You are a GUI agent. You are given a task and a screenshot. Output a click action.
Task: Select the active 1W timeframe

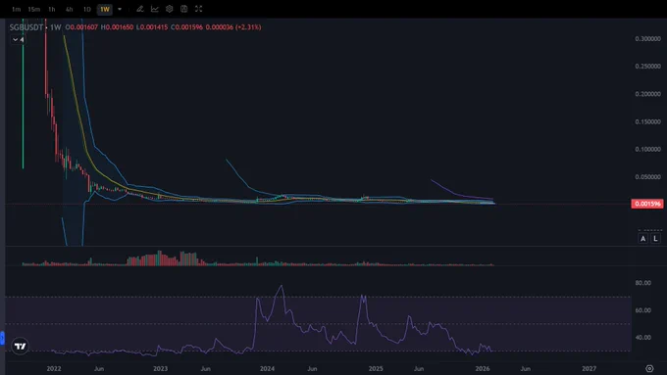click(105, 9)
